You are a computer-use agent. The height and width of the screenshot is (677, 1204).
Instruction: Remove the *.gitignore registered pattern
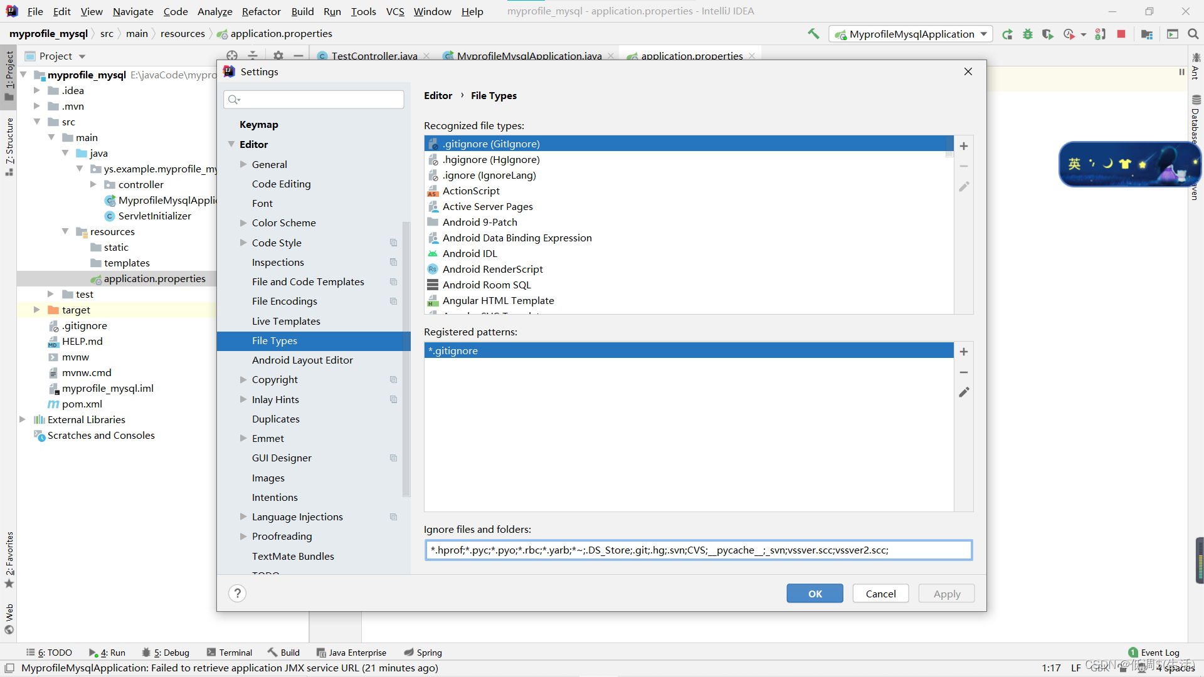tap(964, 372)
